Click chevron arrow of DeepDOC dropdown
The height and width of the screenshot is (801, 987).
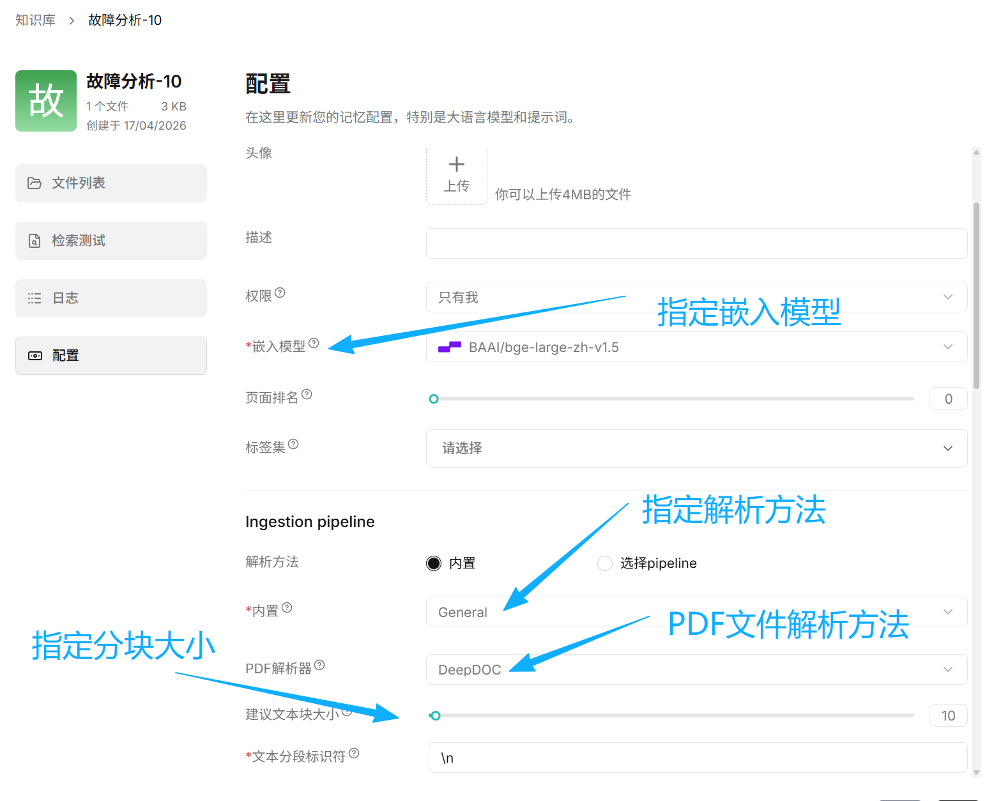[948, 669]
